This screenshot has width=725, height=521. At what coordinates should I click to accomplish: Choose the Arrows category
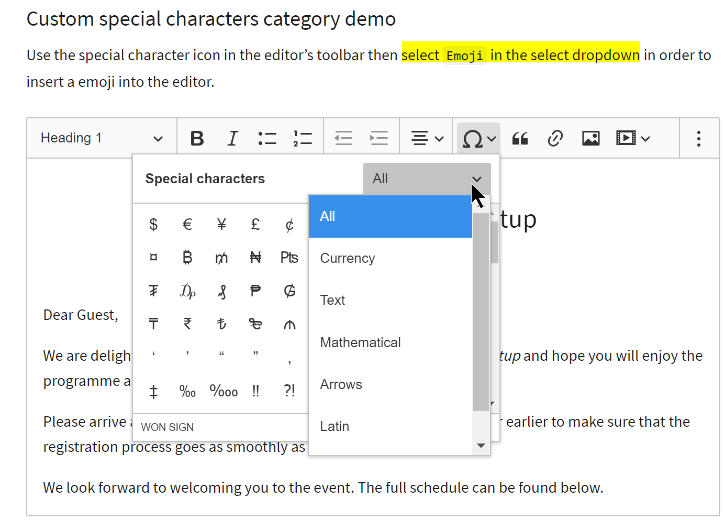[x=391, y=384]
